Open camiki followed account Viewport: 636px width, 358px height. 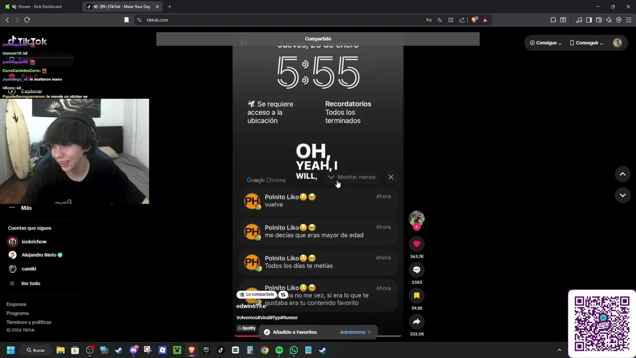point(28,269)
